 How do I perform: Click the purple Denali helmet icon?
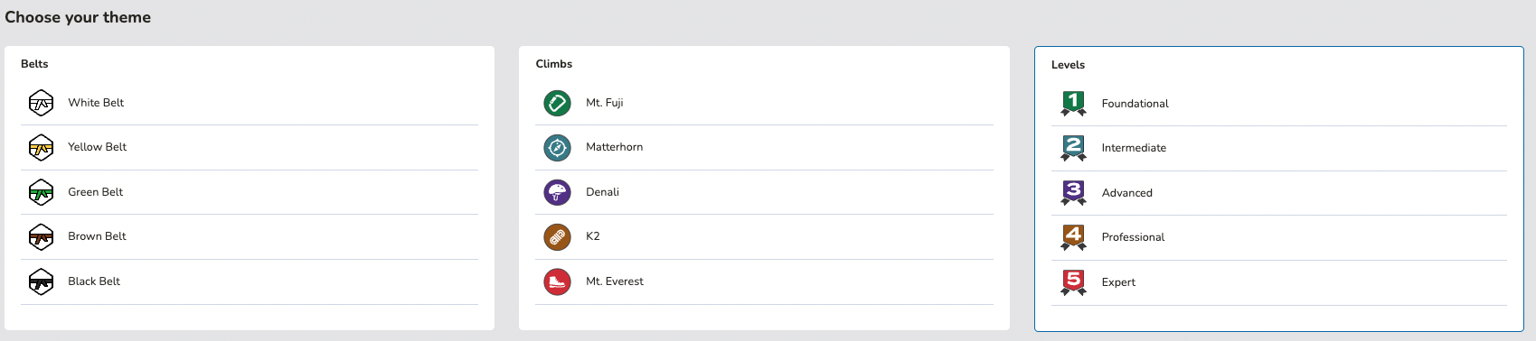click(557, 192)
